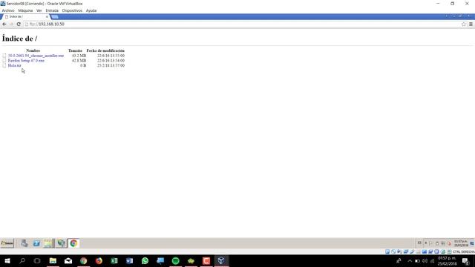Image resolution: width=475 pixels, height=267 pixels.
Task: Click the guest taskbar clock
Action: [x=461, y=243]
